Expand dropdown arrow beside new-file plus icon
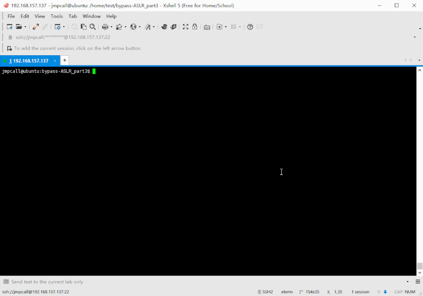Viewport: 423px width, 296px height. [x=226, y=27]
